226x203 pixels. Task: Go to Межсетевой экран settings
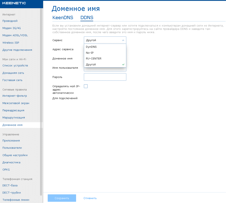16,103
